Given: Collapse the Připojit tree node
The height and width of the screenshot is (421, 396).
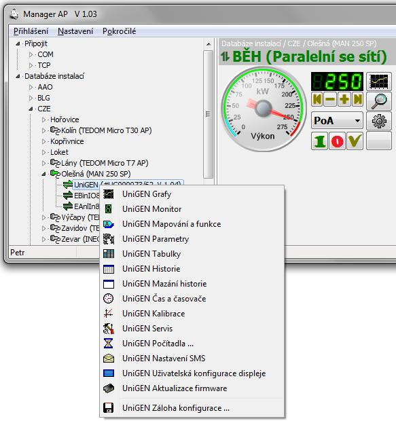Looking at the screenshot, I should (18, 43).
